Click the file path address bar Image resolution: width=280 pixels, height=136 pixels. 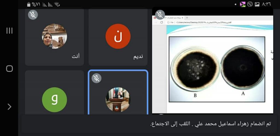220,22
